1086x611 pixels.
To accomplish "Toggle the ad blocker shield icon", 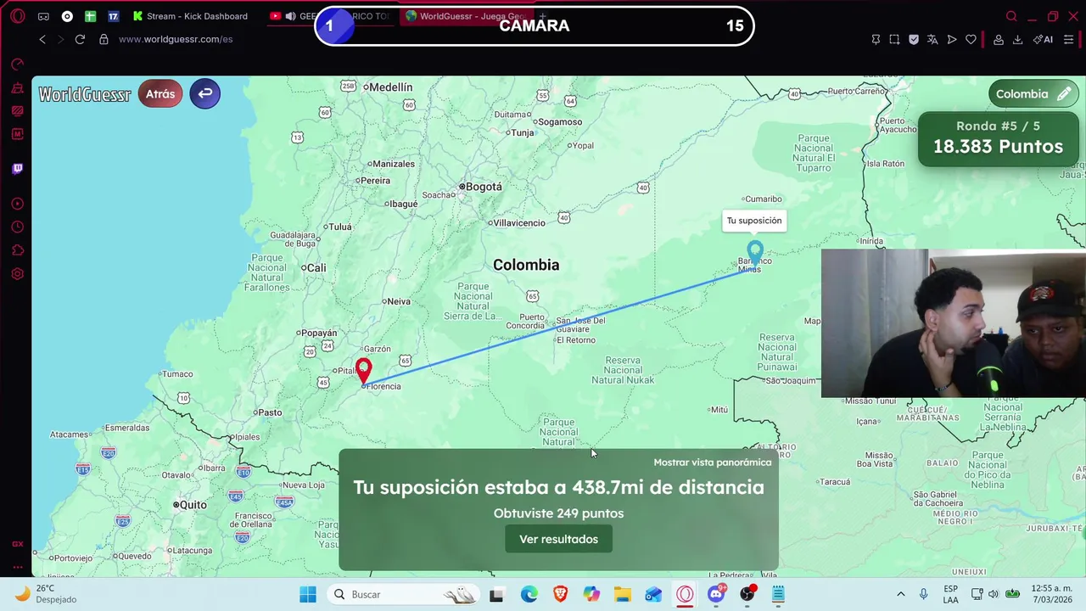I will (x=914, y=39).
